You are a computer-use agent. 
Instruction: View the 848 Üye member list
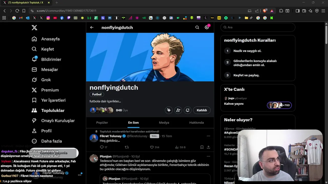click(x=122, y=110)
